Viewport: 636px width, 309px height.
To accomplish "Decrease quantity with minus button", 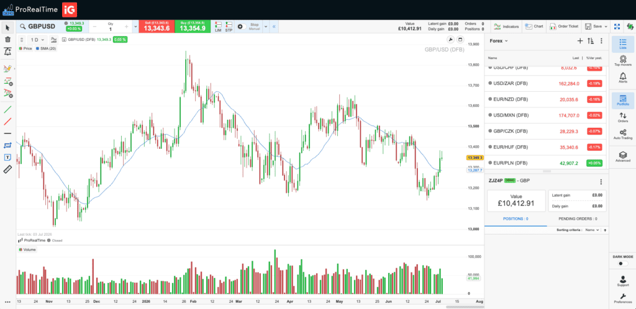I will [94, 27].
